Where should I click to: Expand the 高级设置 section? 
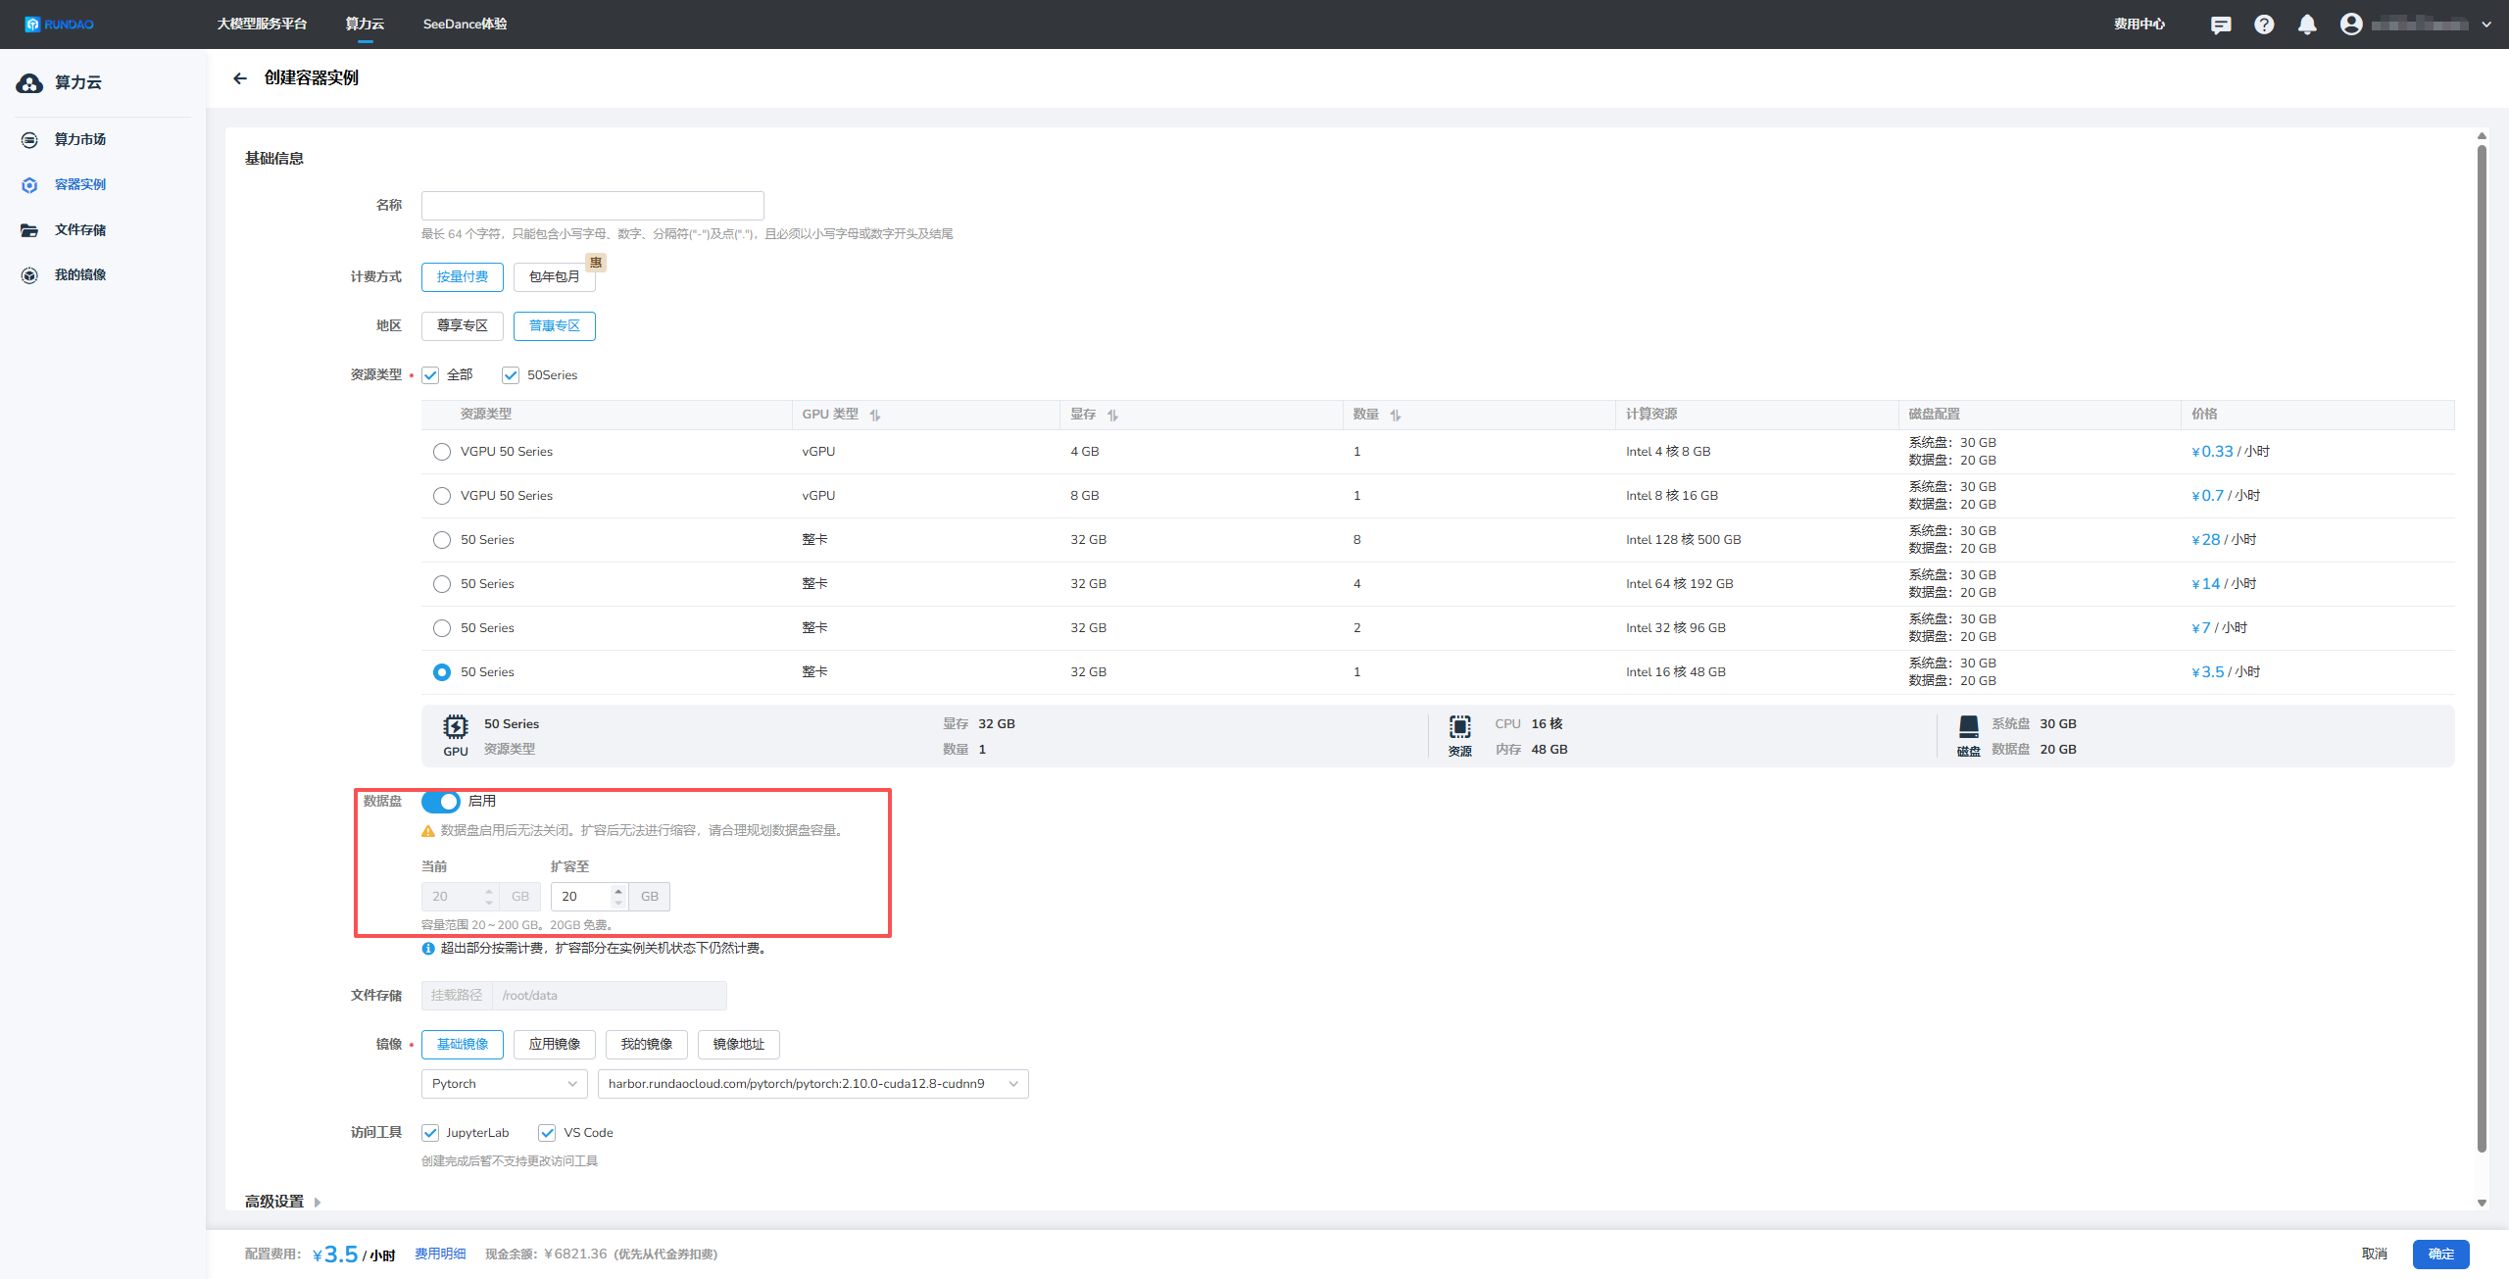[x=283, y=1202]
